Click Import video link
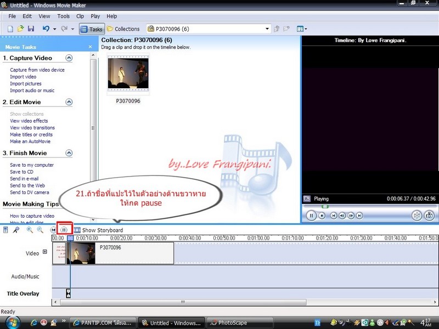This screenshot has width=439, height=329. 23,77
